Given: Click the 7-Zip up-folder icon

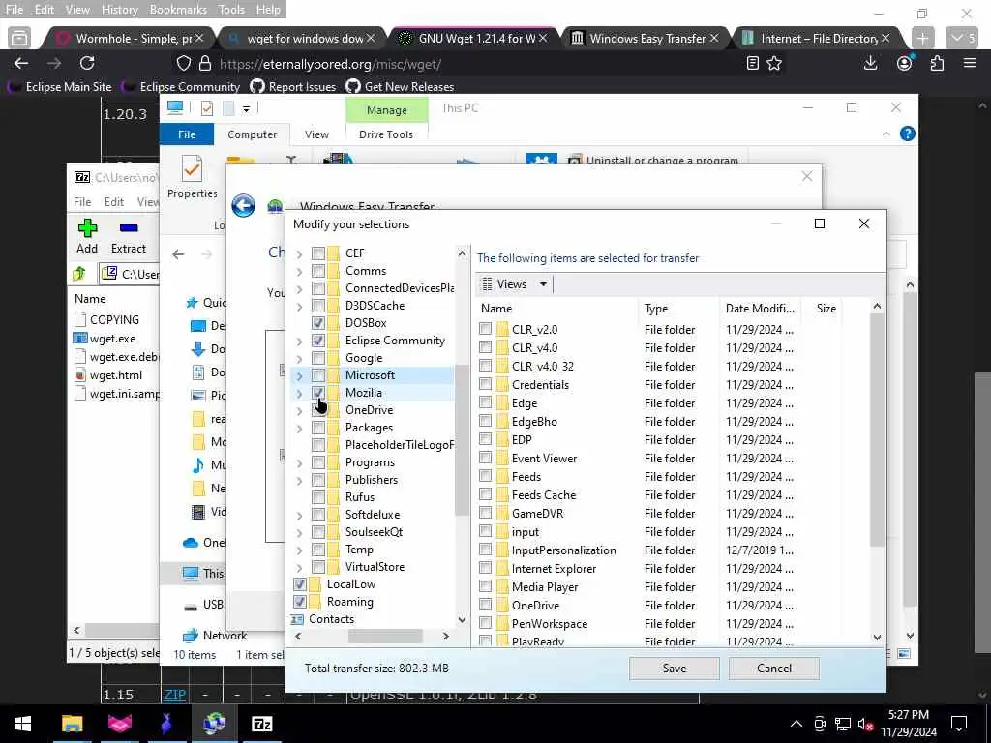Looking at the screenshot, I should point(79,274).
